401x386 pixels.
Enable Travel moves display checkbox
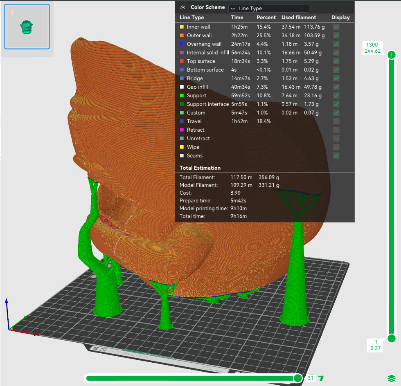(x=336, y=121)
